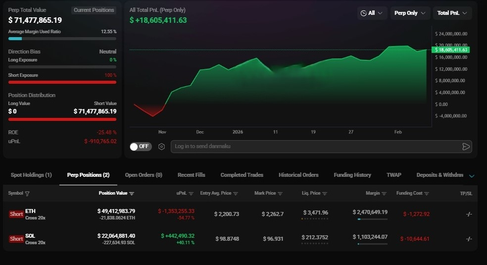Click total PnL $+18,605,411.63 heading
Screen dimensions: 487x265
pos(158,20)
